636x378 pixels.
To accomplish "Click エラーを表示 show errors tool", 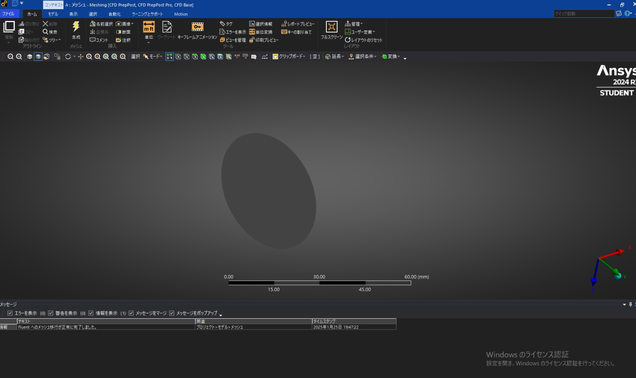I will pos(233,32).
